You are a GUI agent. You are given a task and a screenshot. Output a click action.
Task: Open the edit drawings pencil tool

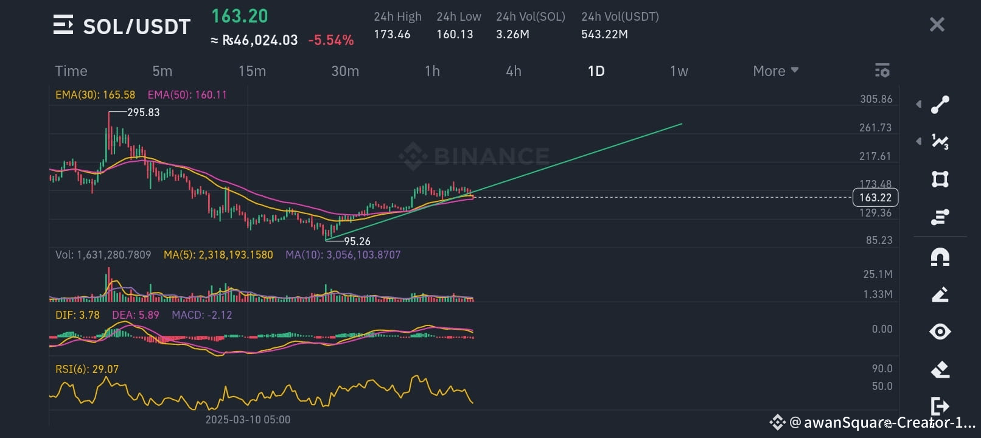[x=940, y=294]
